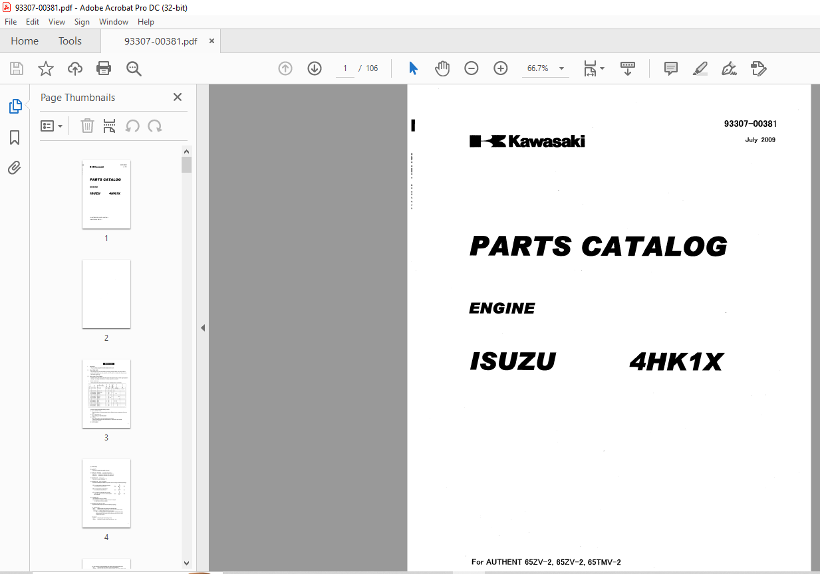Close the 93307-00381.pdf tab
Viewport: 820px width, 574px height.
pyautogui.click(x=212, y=41)
